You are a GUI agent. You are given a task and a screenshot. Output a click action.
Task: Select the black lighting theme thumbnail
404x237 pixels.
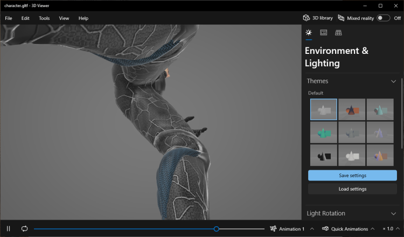[324, 155]
